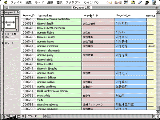Click the "women's policy" cell
This screenshot has height=120, width=160.
tap(59, 55)
